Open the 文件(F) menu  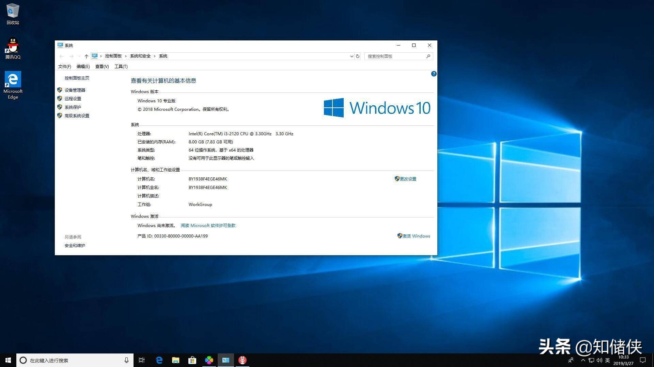pyautogui.click(x=64, y=67)
